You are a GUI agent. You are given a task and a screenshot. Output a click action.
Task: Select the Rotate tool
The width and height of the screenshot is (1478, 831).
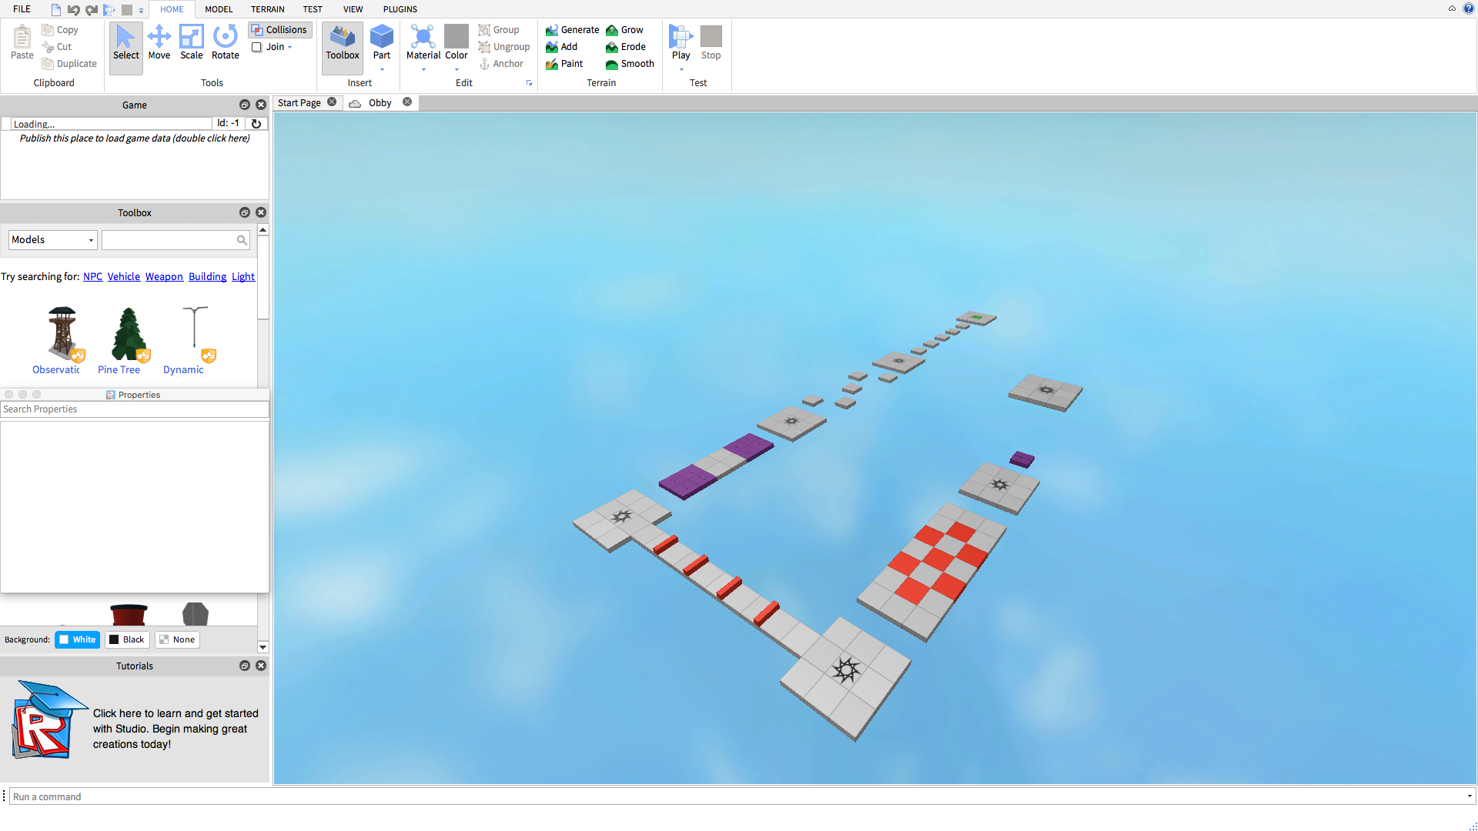pyautogui.click(x=225, y=42)
